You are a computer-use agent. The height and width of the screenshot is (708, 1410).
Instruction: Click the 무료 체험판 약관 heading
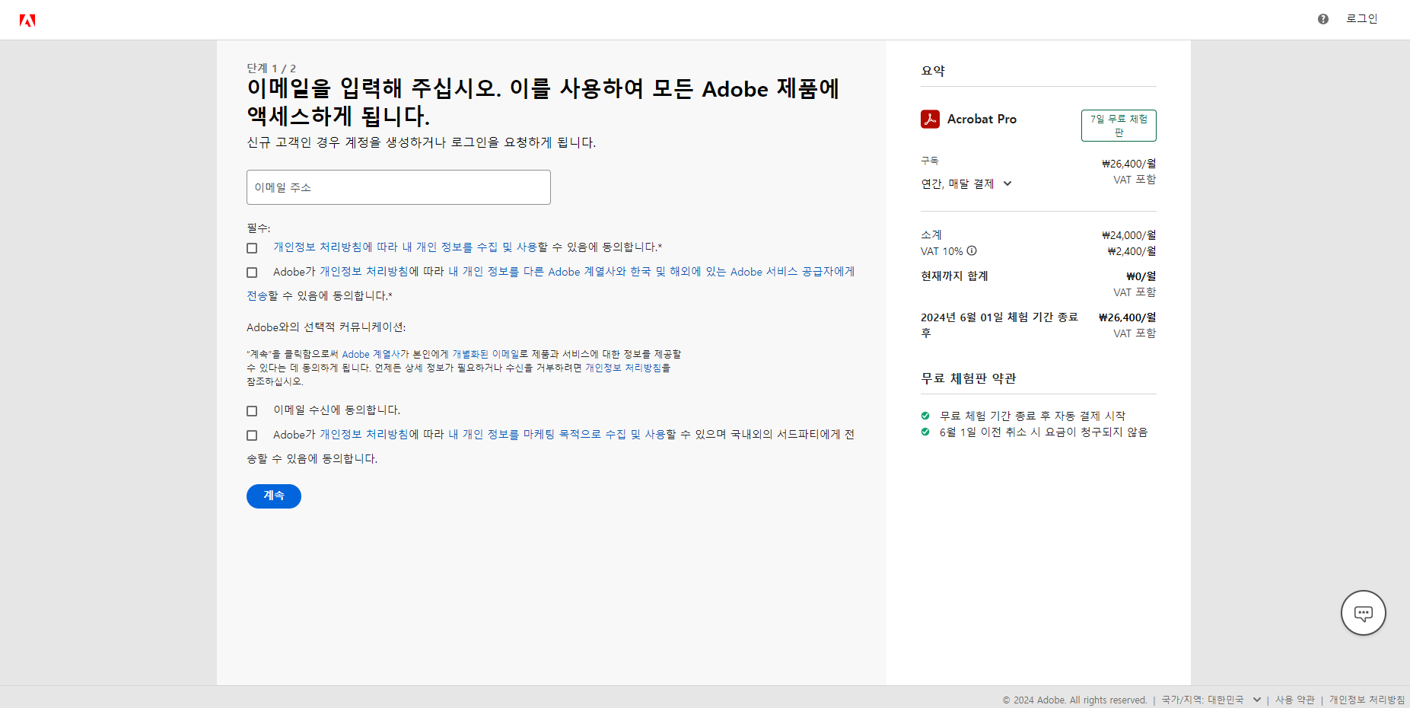[969, 378]
